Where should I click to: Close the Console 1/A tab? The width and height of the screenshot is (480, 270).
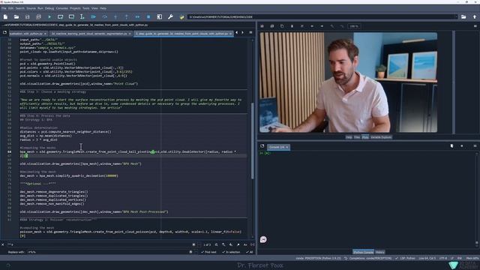[x=287, y=147]
